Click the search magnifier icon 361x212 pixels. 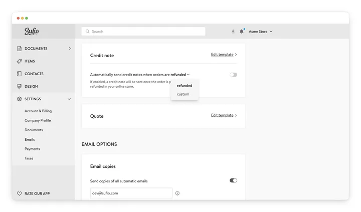pyautogui.click(x=87, y=31)
